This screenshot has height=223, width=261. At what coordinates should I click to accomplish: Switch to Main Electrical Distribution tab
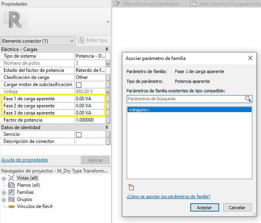[x=146, y=4]
